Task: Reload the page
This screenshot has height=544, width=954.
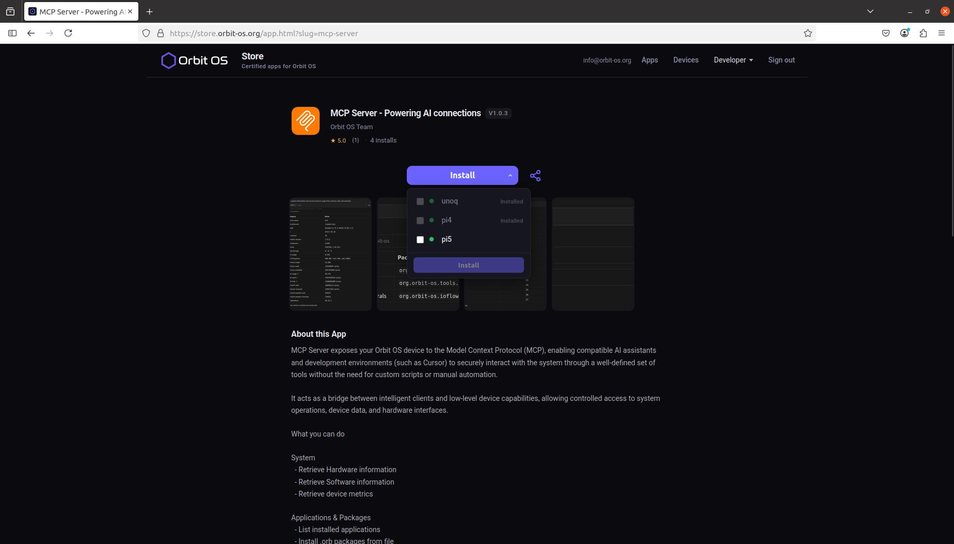Action: pyautogui.click(x=68, y=33)
